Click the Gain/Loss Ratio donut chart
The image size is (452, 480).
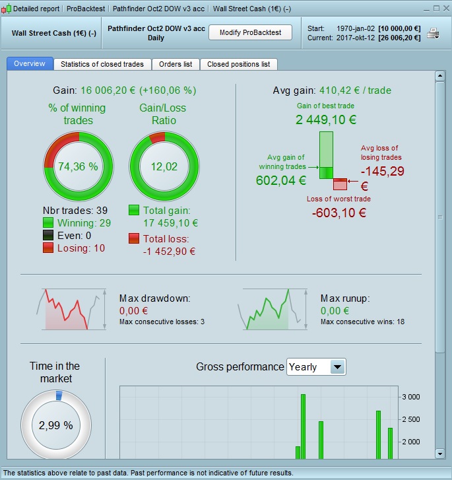164,166
